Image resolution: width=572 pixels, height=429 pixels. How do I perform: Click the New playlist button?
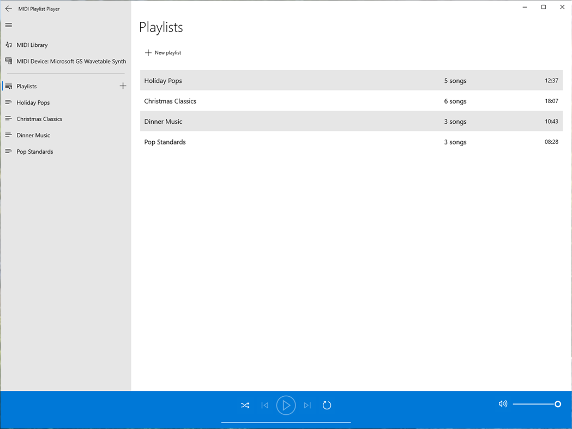[162, 52]
